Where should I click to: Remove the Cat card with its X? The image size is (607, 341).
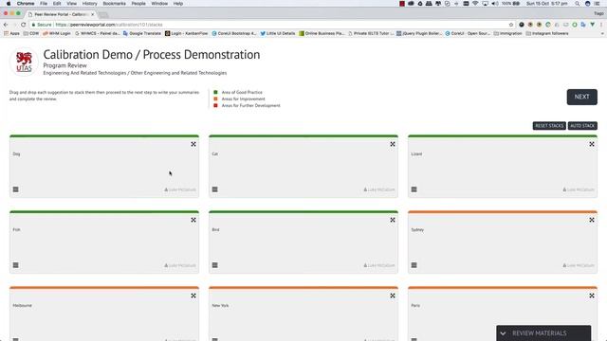tap(393, 144)
